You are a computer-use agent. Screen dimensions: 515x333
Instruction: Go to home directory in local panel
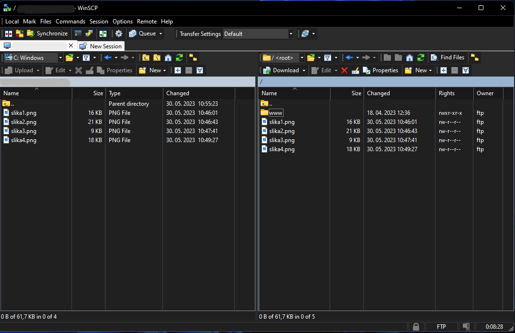click(168, 58)
